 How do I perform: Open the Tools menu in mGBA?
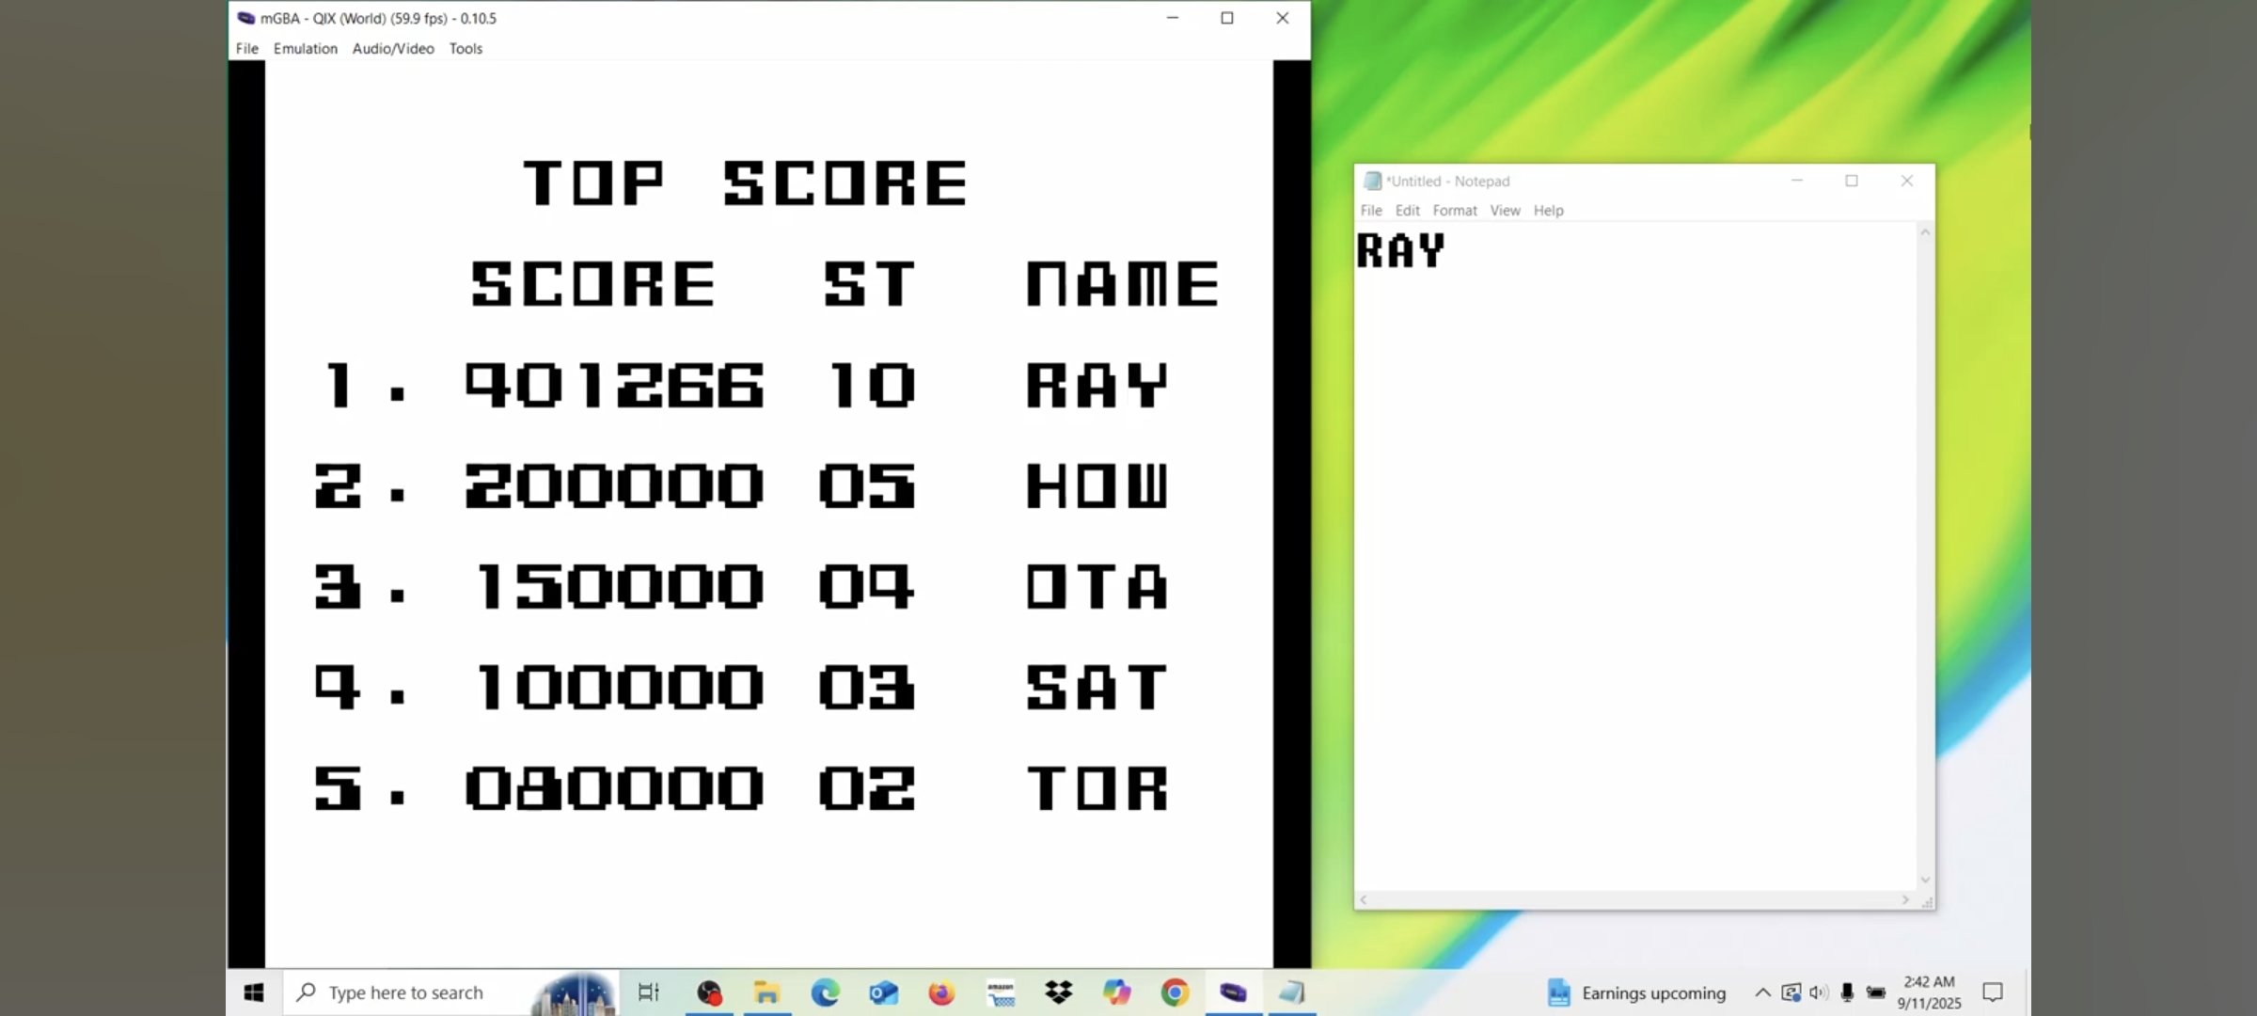[466, 48]
